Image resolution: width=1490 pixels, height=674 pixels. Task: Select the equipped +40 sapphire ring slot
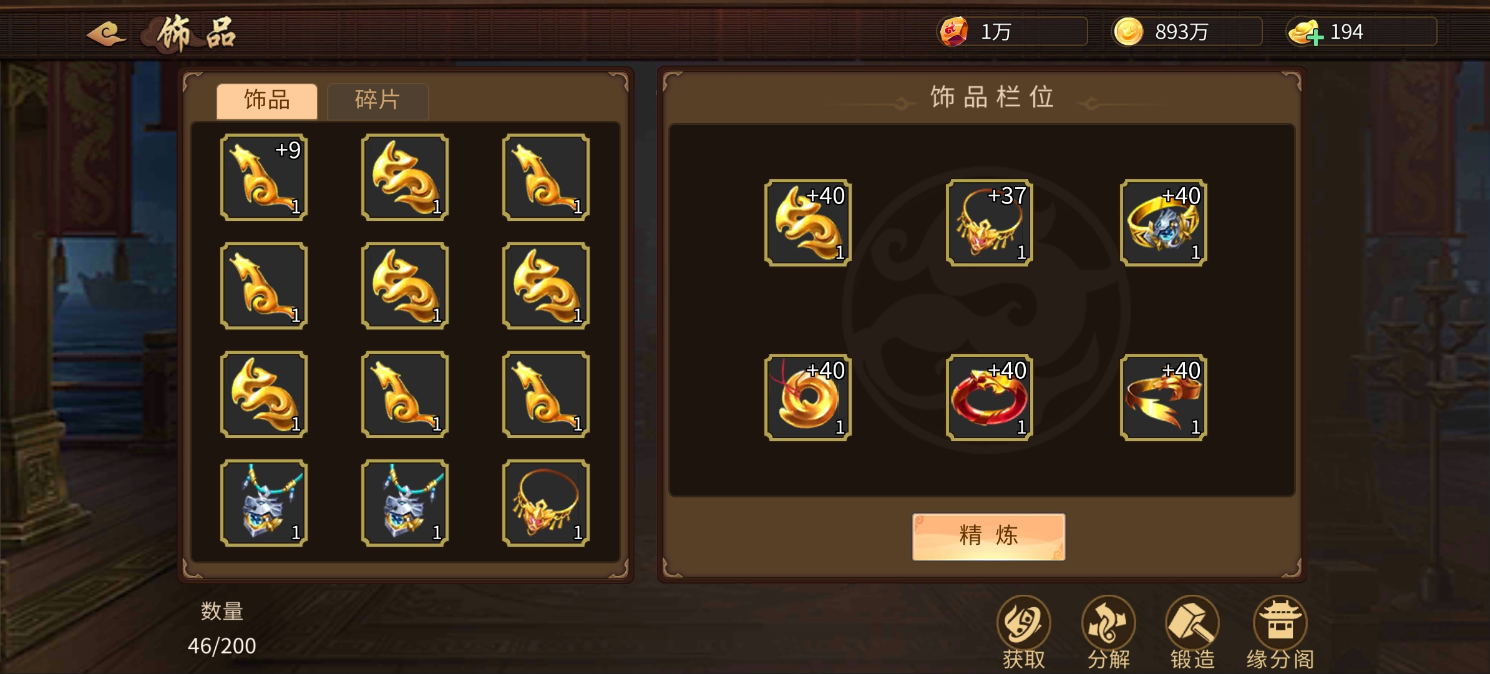1163,223
